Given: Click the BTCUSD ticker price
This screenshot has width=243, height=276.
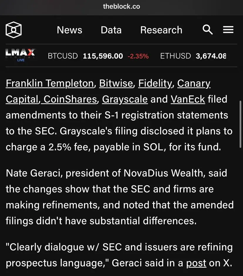Looking at the screenshot, I should tap(103, 56).
